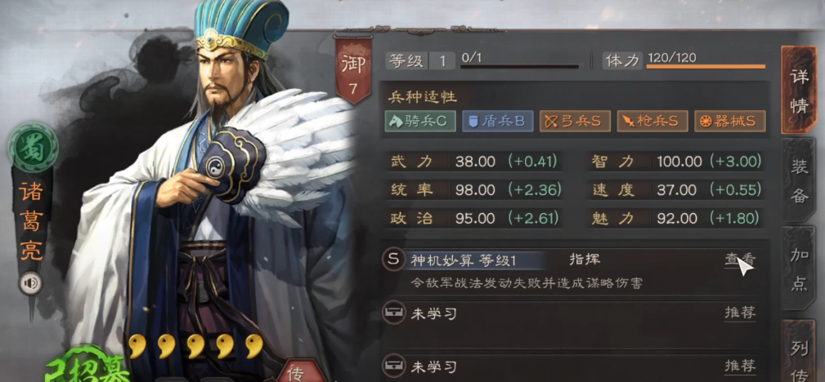Click the orange 体力 stamina bar
This screenshot has height=382, width=825.
[706, 66]
